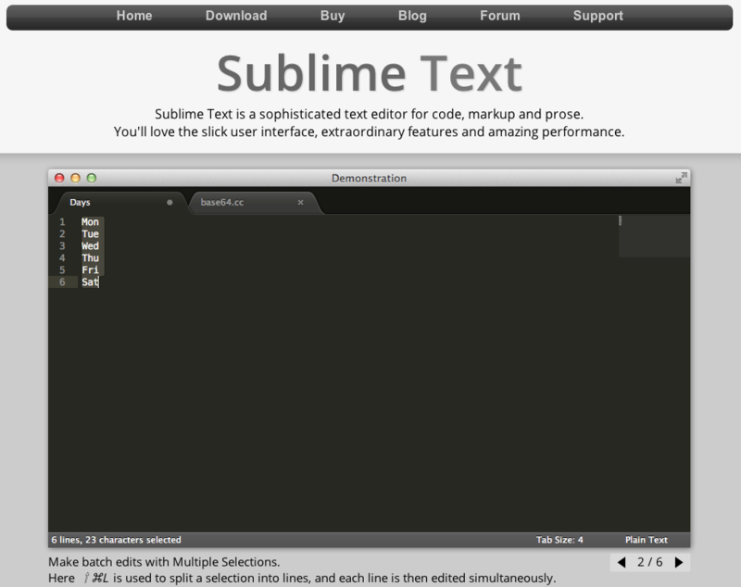Close the base64.cc tab
The height and width of the screenshot is (587, 741).
tap(300, 203)
